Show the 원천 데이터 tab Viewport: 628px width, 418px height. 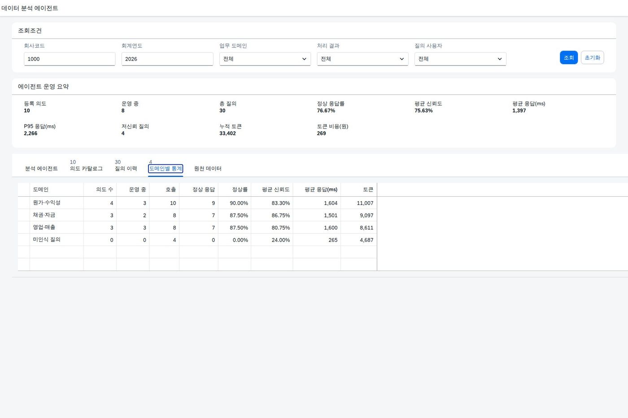tap(208, 168)
